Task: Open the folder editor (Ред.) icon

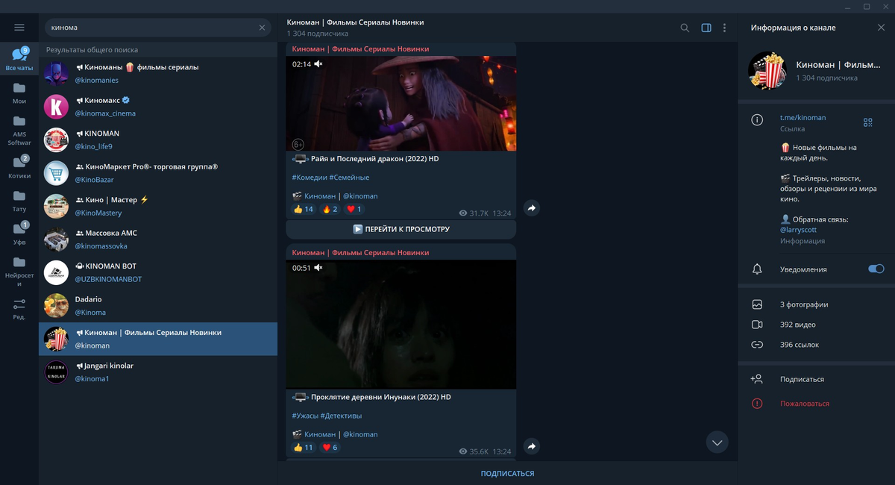Action: tap(19, 308)
